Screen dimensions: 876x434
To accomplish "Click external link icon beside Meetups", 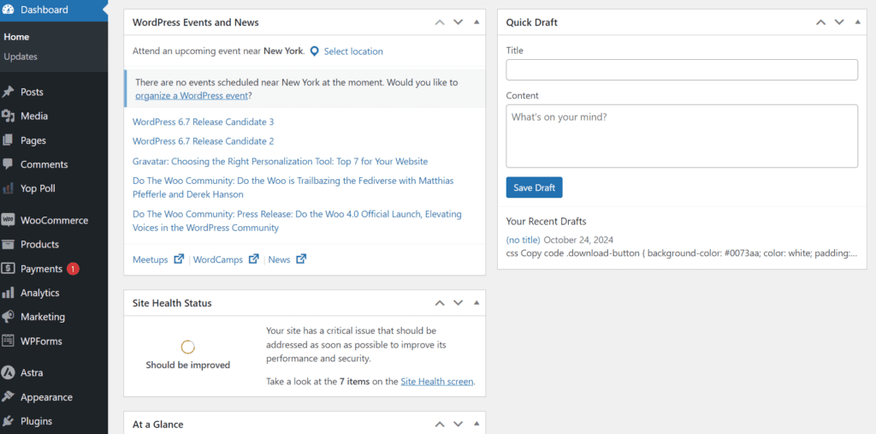I will click(179, 259).
